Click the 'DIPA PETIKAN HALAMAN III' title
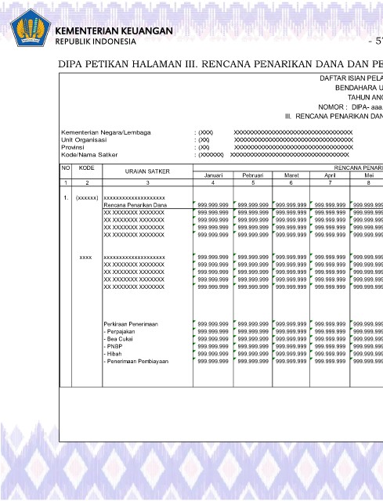The height and width of the screenshot is (501, 383). click(x=221, y=64)
